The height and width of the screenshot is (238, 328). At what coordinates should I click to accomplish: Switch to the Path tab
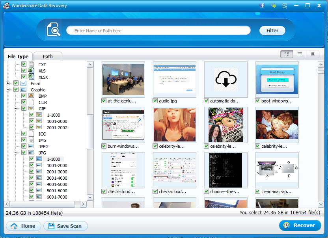tap(48, 57)
